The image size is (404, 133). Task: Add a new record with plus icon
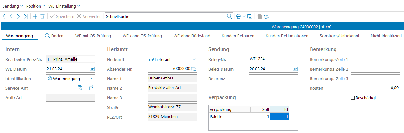tap(35, 16)
